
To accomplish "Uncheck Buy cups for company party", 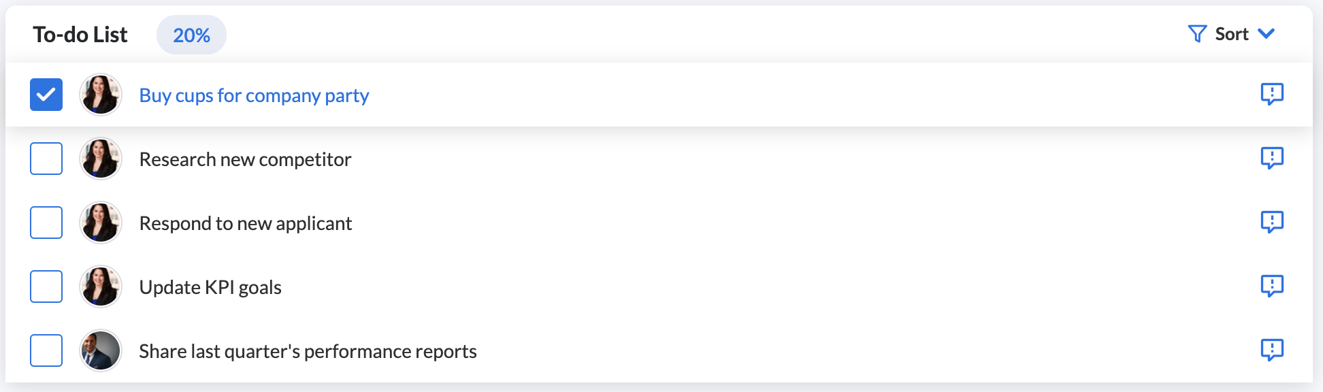I will coord(46,95).
